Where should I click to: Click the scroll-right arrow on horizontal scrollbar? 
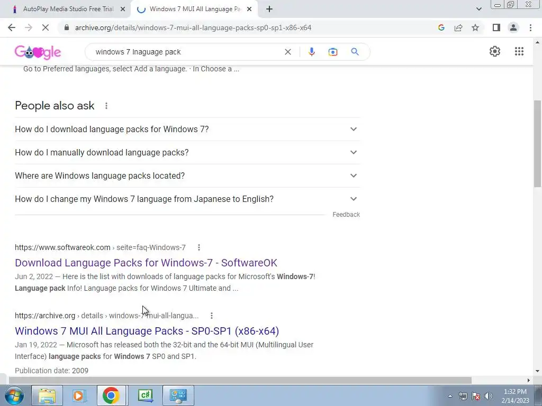[x=529, y=380]
